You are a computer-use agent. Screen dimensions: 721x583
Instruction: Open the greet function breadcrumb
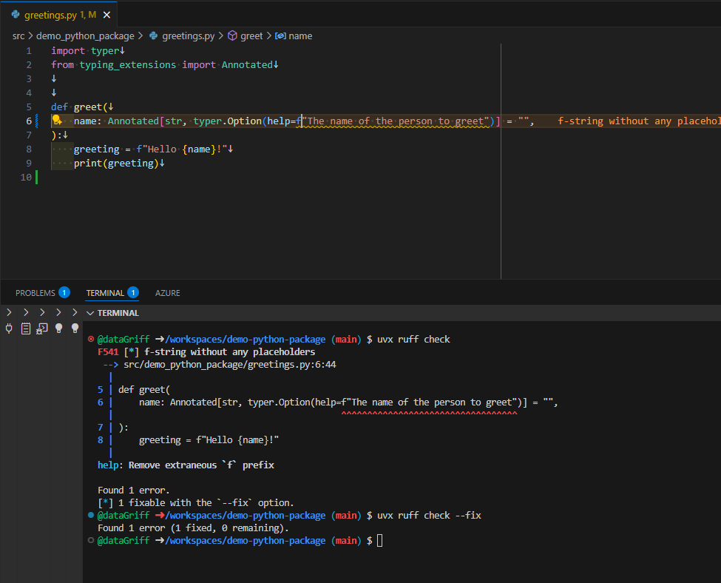[251, 36]
